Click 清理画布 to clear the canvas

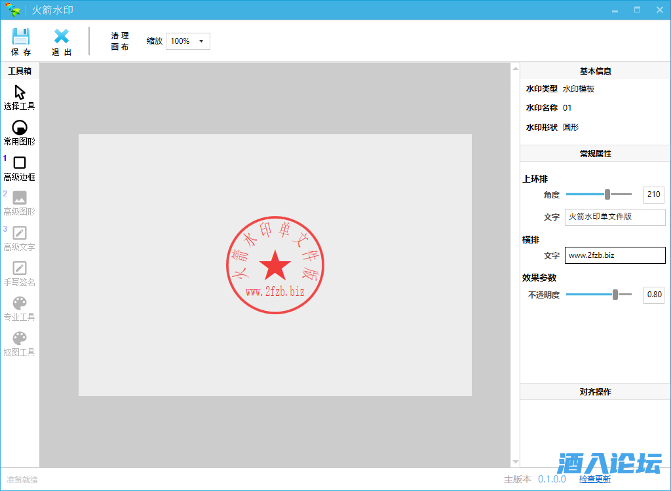(120, 41)
